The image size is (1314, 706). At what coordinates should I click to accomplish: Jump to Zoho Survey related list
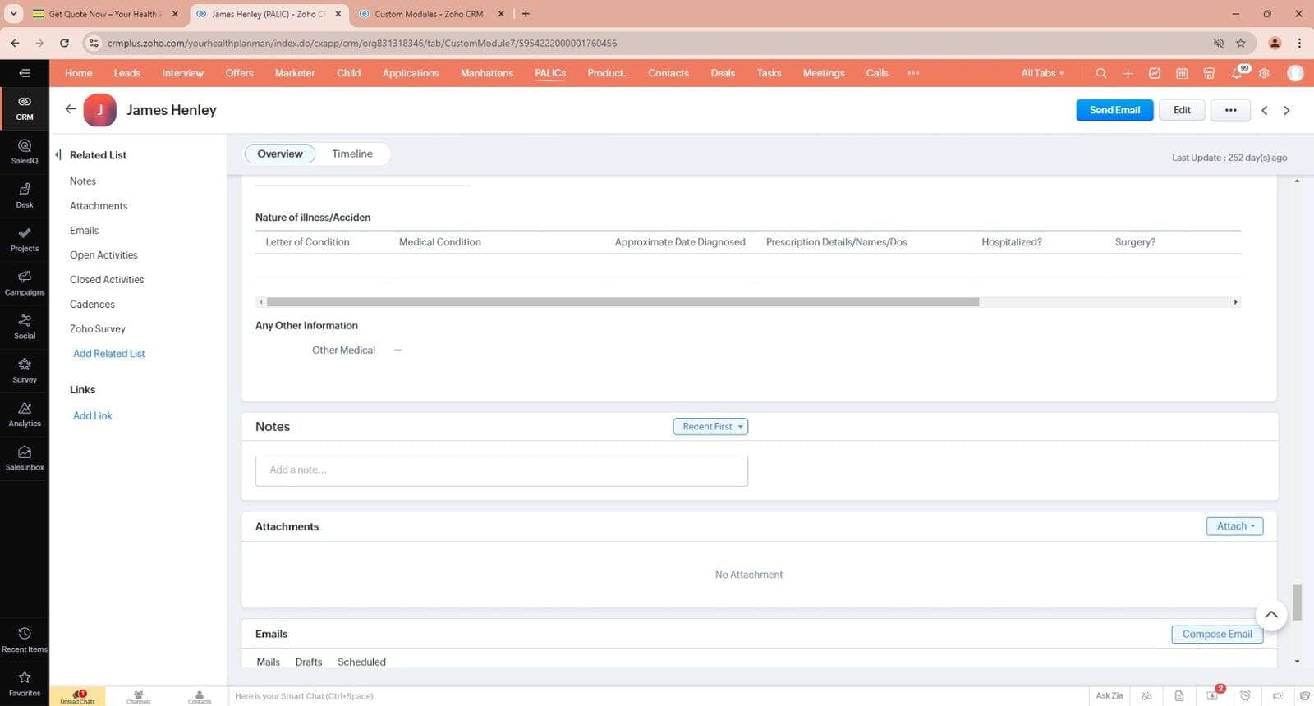coord(98,329)
